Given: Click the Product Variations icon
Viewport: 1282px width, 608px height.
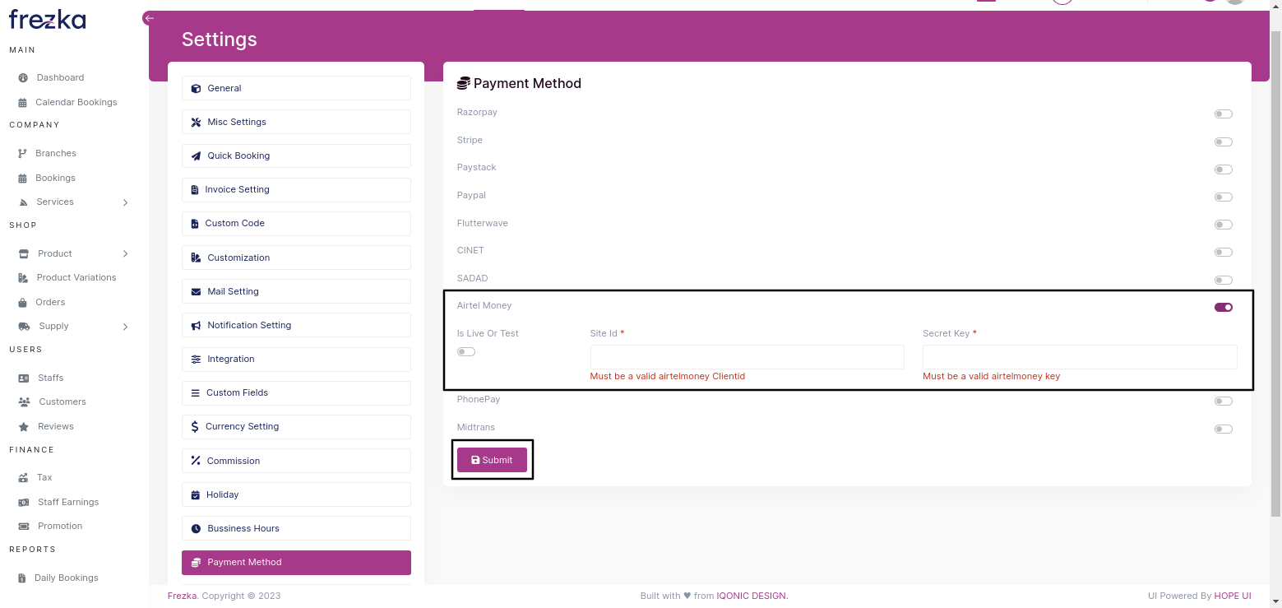Looking at the screenshot, I should (23, 278).
